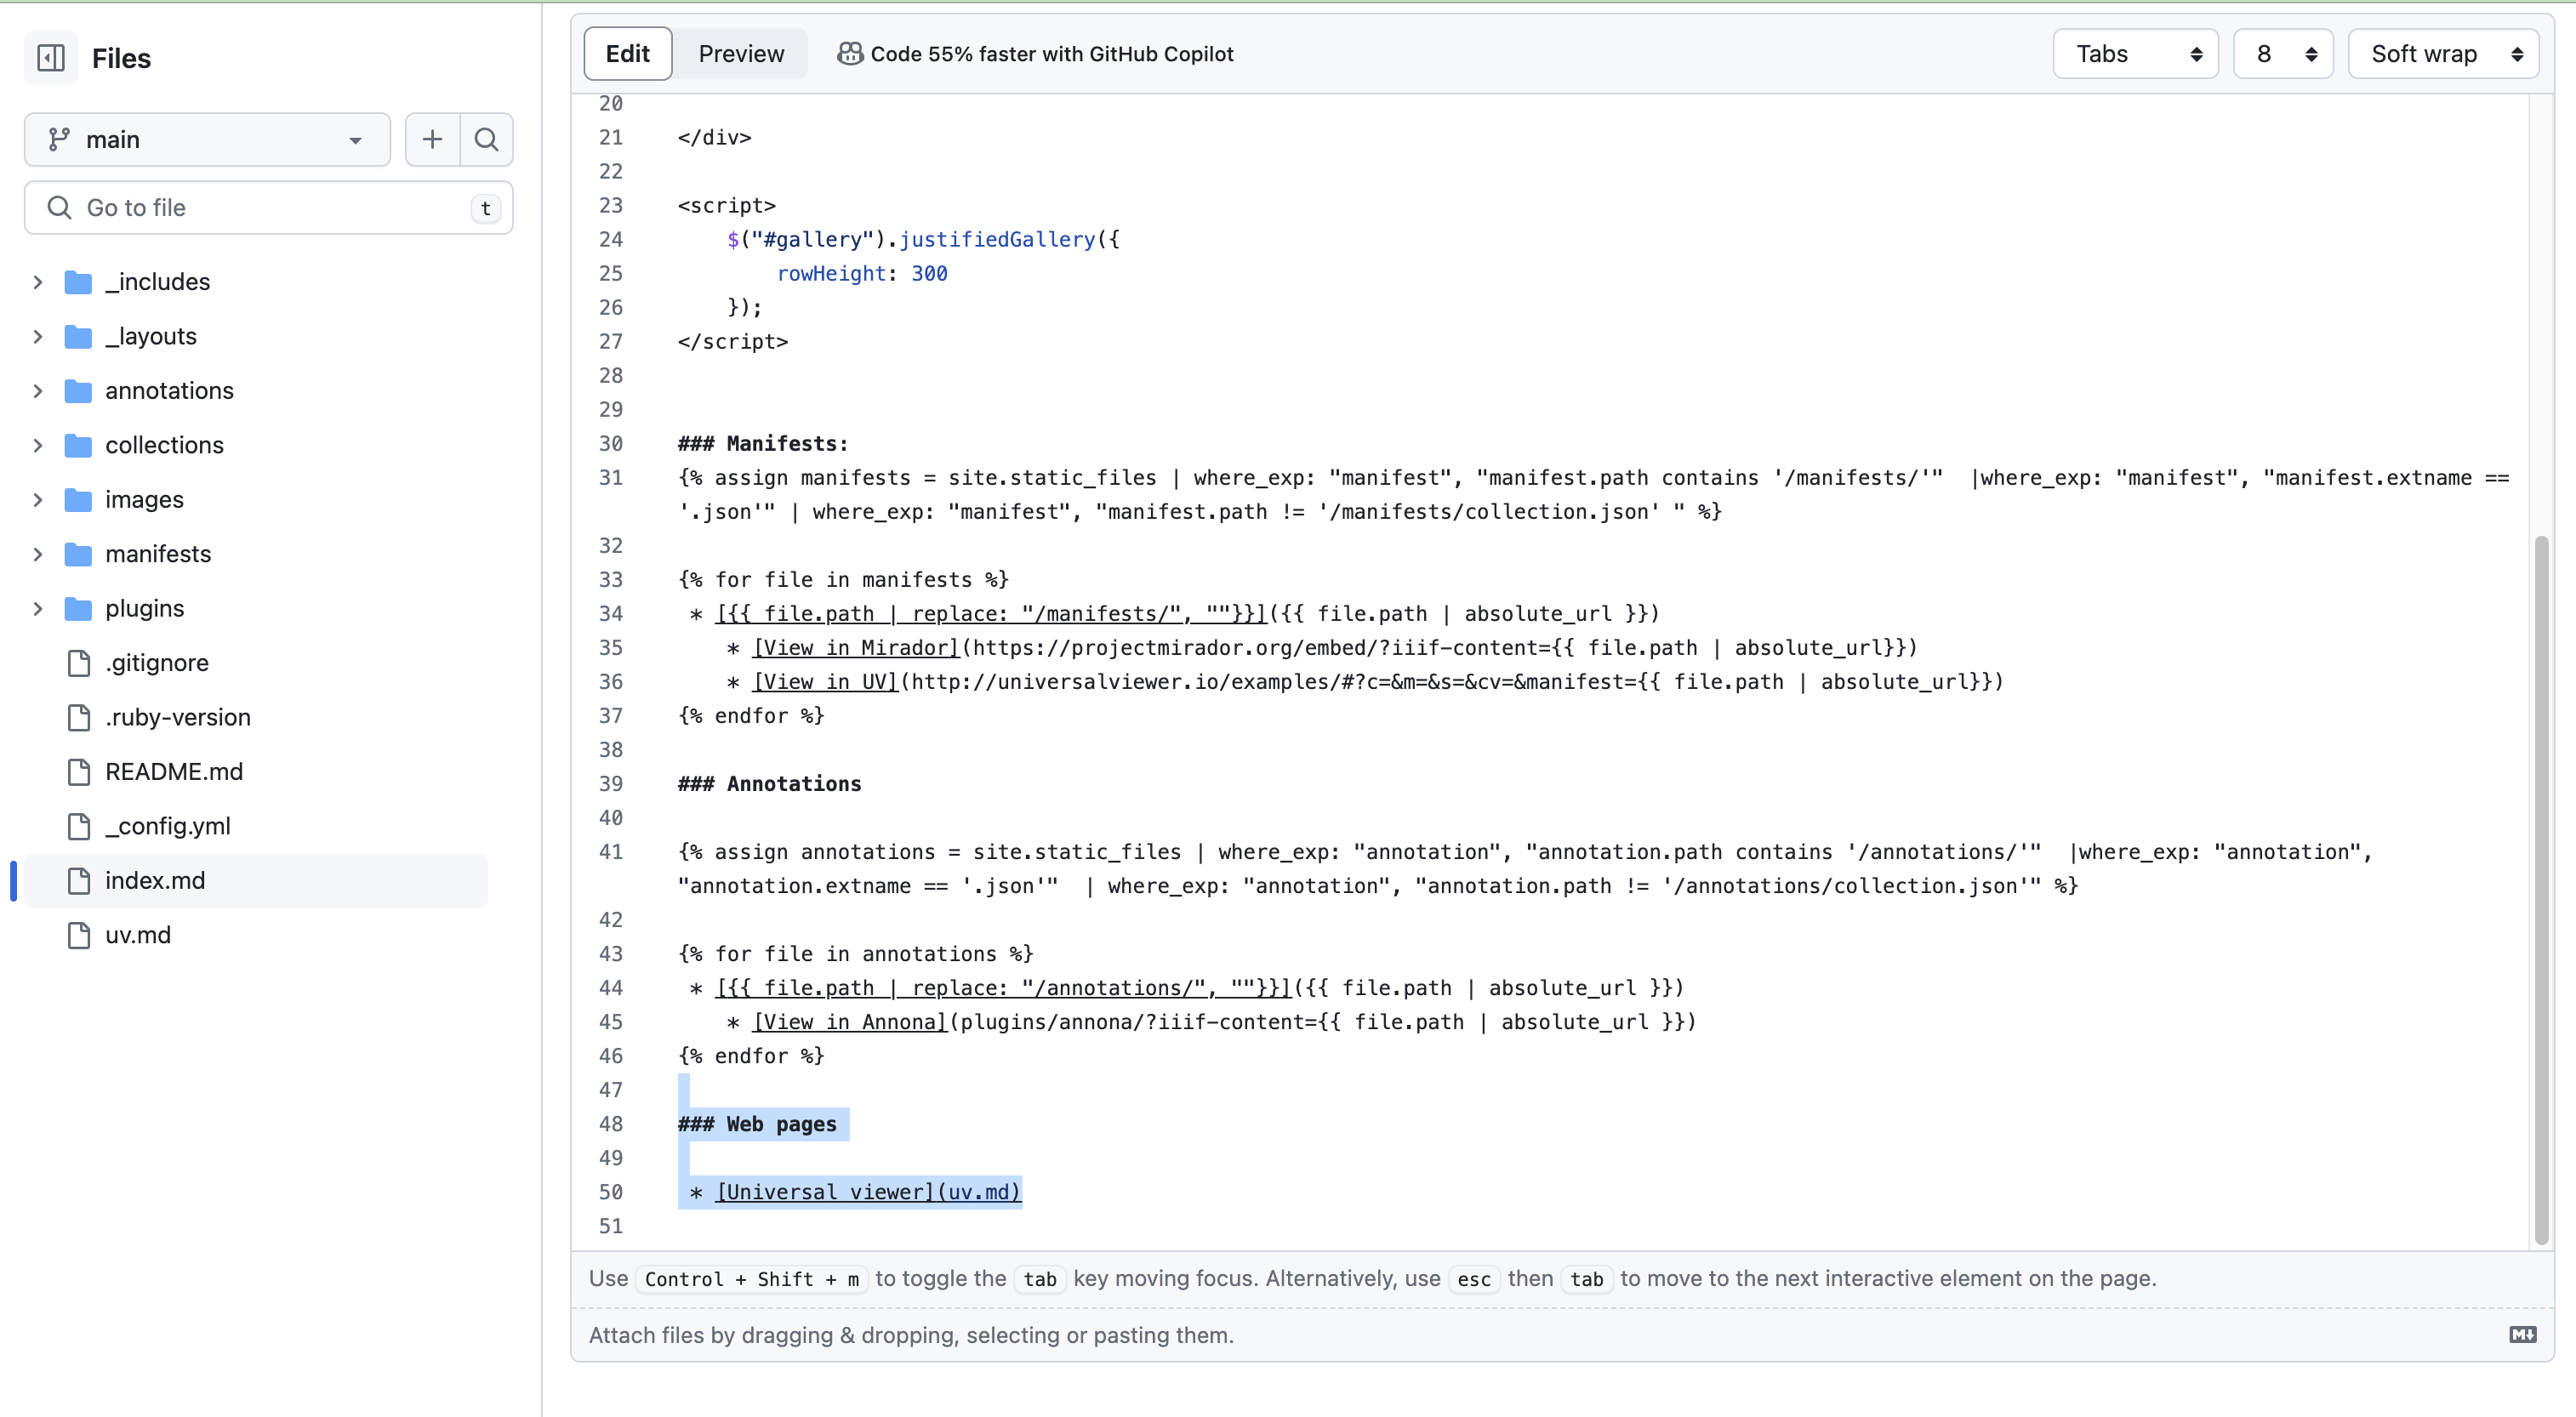Expand the _includes folder chevron
2576x1417 pixels.
click(37, 282)
